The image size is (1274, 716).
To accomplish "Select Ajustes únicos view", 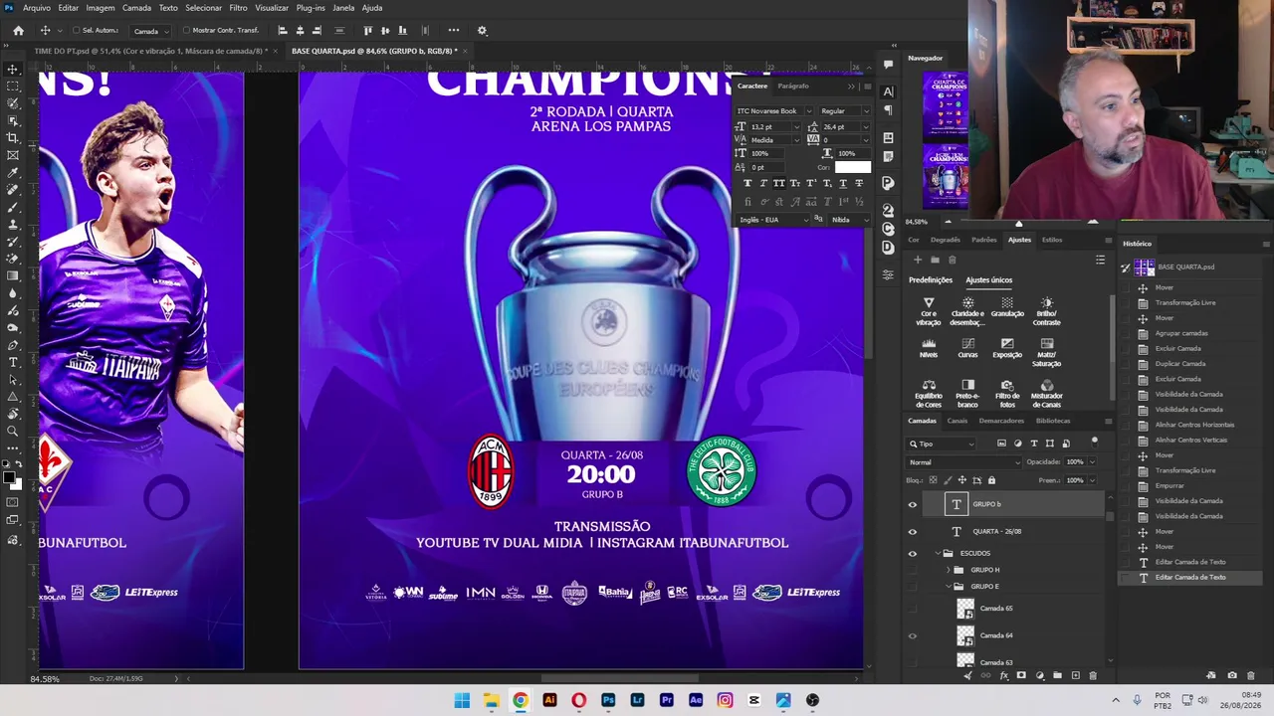I will tap(988, 280).
